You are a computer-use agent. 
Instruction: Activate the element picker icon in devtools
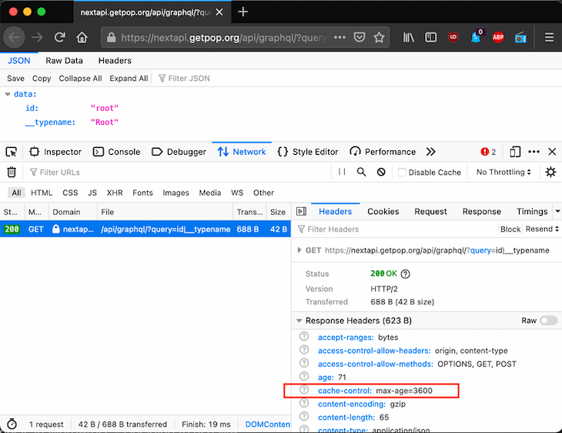[x=12, y=152]
